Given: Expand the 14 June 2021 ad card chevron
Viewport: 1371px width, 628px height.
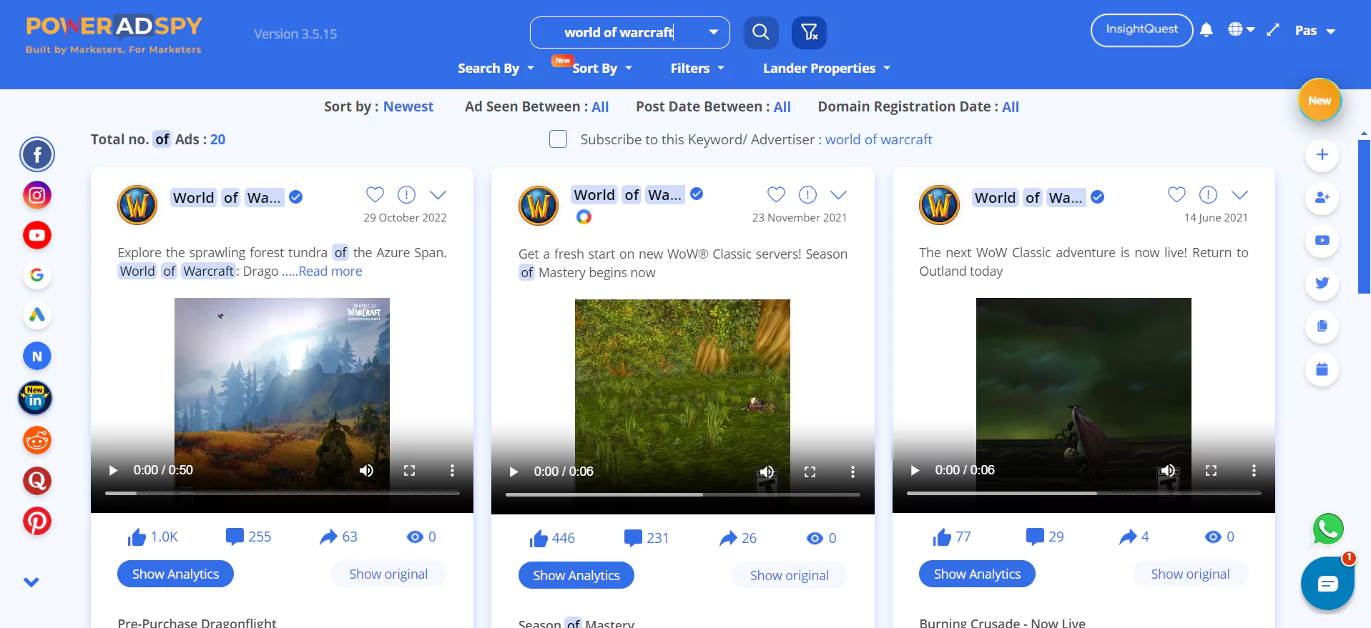Looking at the screenshot, I should pos(1240,194).
